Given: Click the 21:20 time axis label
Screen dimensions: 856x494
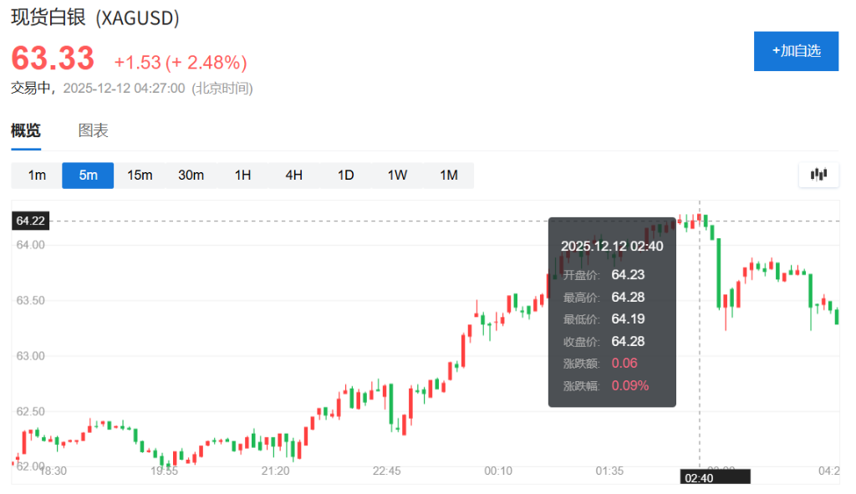Looking at the screenshot, I should 275,471.
